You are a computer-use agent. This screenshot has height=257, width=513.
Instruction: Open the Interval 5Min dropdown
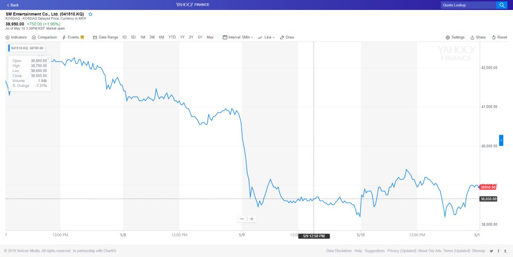coord(238,37)
